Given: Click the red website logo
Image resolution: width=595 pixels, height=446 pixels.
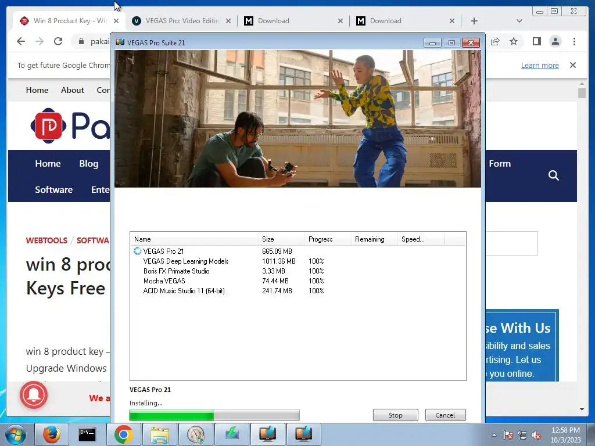Looking at the screenshot, I should coord(48,126).
